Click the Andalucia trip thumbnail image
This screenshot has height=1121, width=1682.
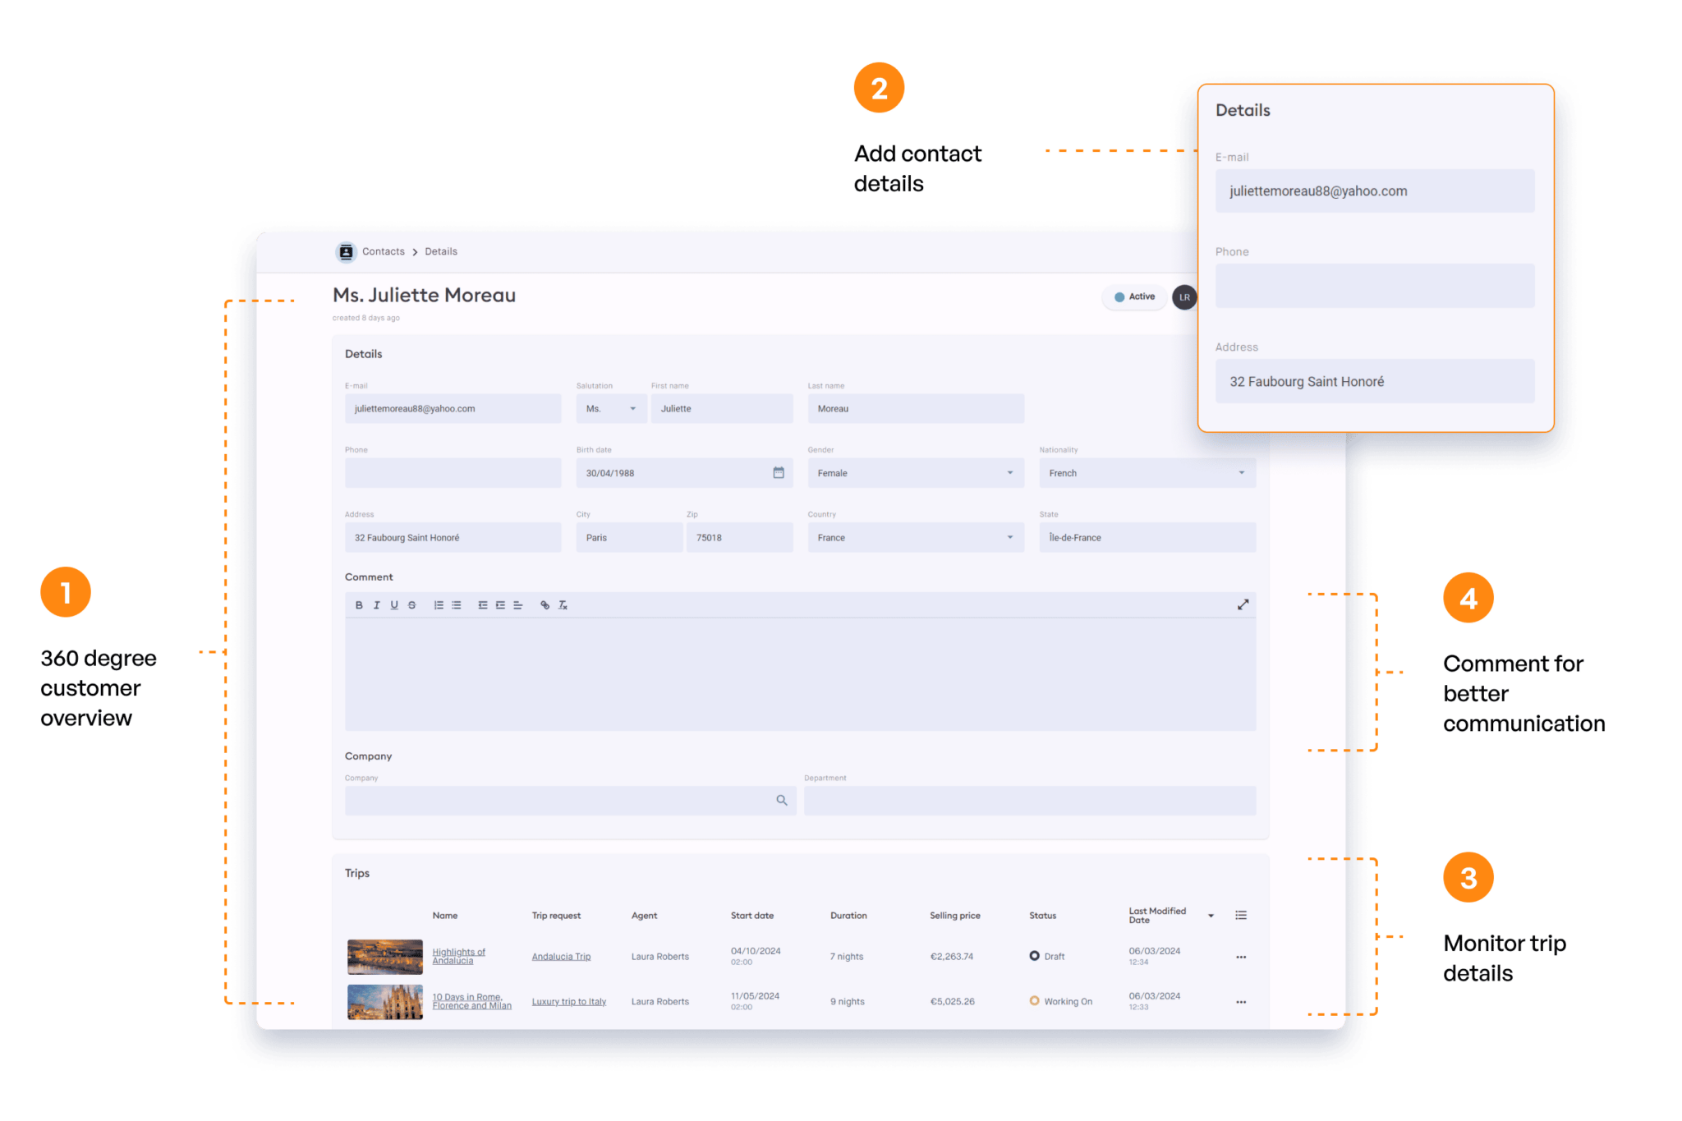pos(384,956)
